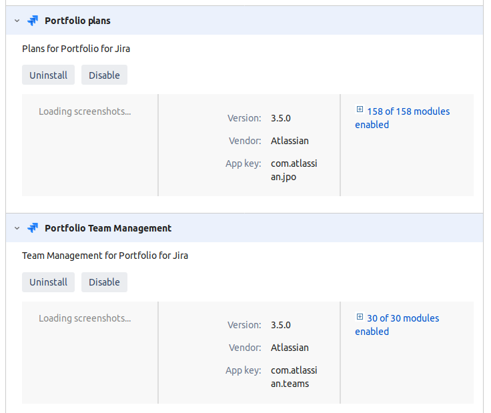
Task: Open the 30 of 30 modules enabled link
Action: coord(397,325)
